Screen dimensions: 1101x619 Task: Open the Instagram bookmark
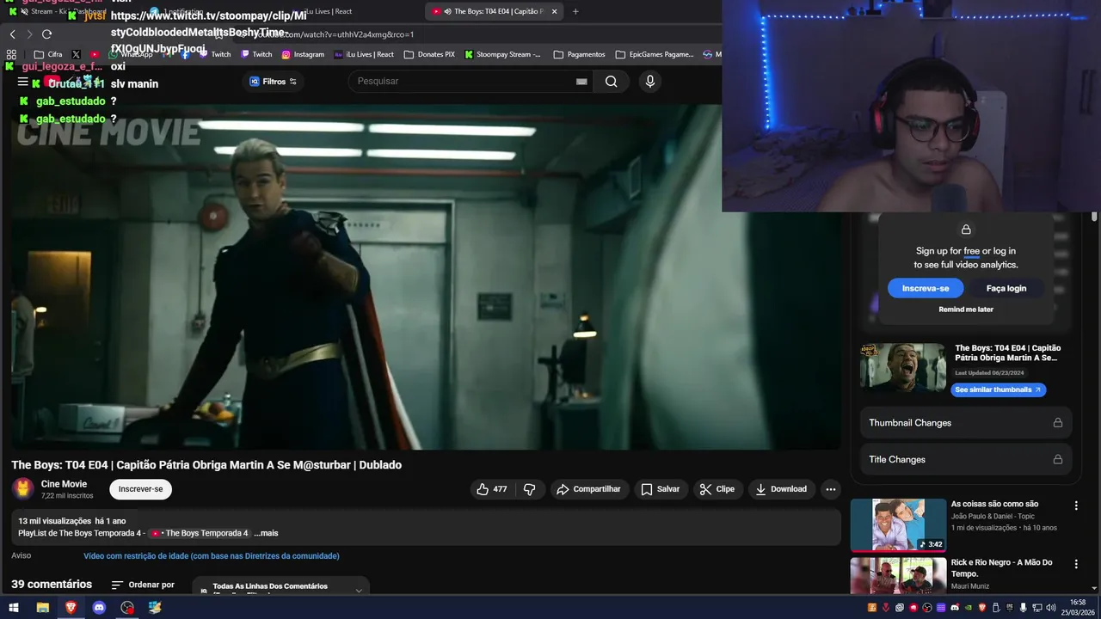[303, 54]
